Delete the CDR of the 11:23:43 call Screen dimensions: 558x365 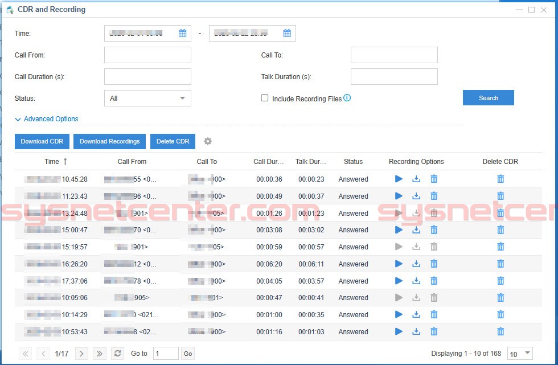coord(500,196)
